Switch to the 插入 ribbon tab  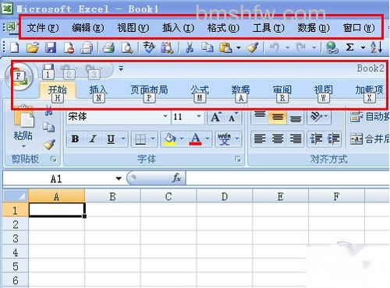click(x=98, y=90)
